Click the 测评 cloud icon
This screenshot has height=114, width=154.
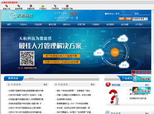point(99,53)
